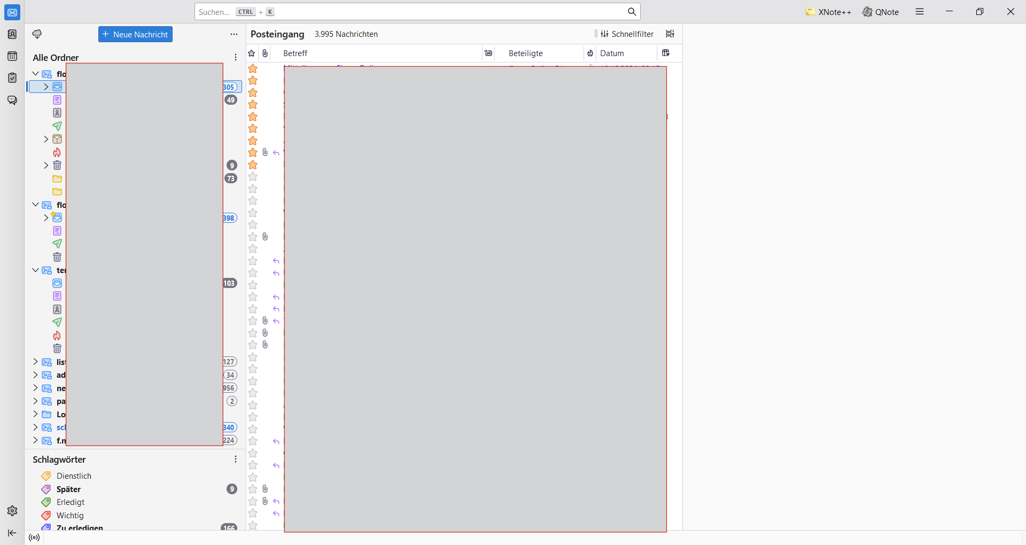1026x545 pixels.
Task: Collapse the account starting with "ter"
Action: pos(35,270)
